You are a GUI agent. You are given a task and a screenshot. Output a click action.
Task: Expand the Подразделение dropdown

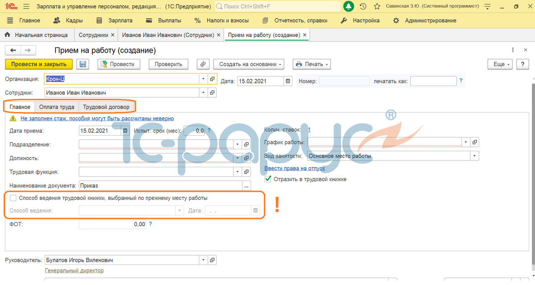tap(238, 145)
